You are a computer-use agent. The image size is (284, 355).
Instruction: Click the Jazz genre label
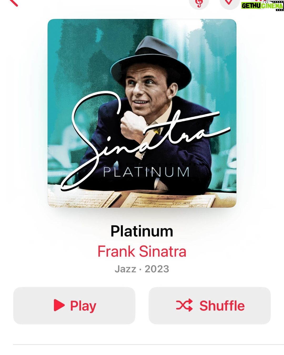pos(125,269)
